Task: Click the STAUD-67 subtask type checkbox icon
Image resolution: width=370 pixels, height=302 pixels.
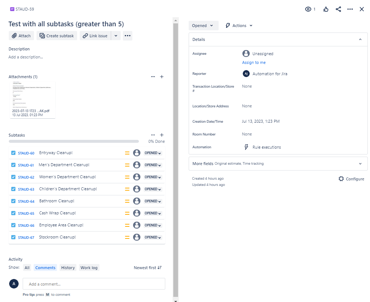Action: point(14,237)
